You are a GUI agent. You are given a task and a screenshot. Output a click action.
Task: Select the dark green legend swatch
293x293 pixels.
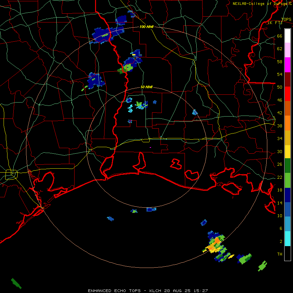(x=287, y=166)
